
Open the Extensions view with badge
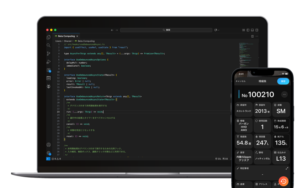pos(49,70)
